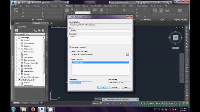Open the Data Shortcuts ribbon panel dropdown
Image resolution: width=200 pixels, height=112 pixels.
click(37, 20)
